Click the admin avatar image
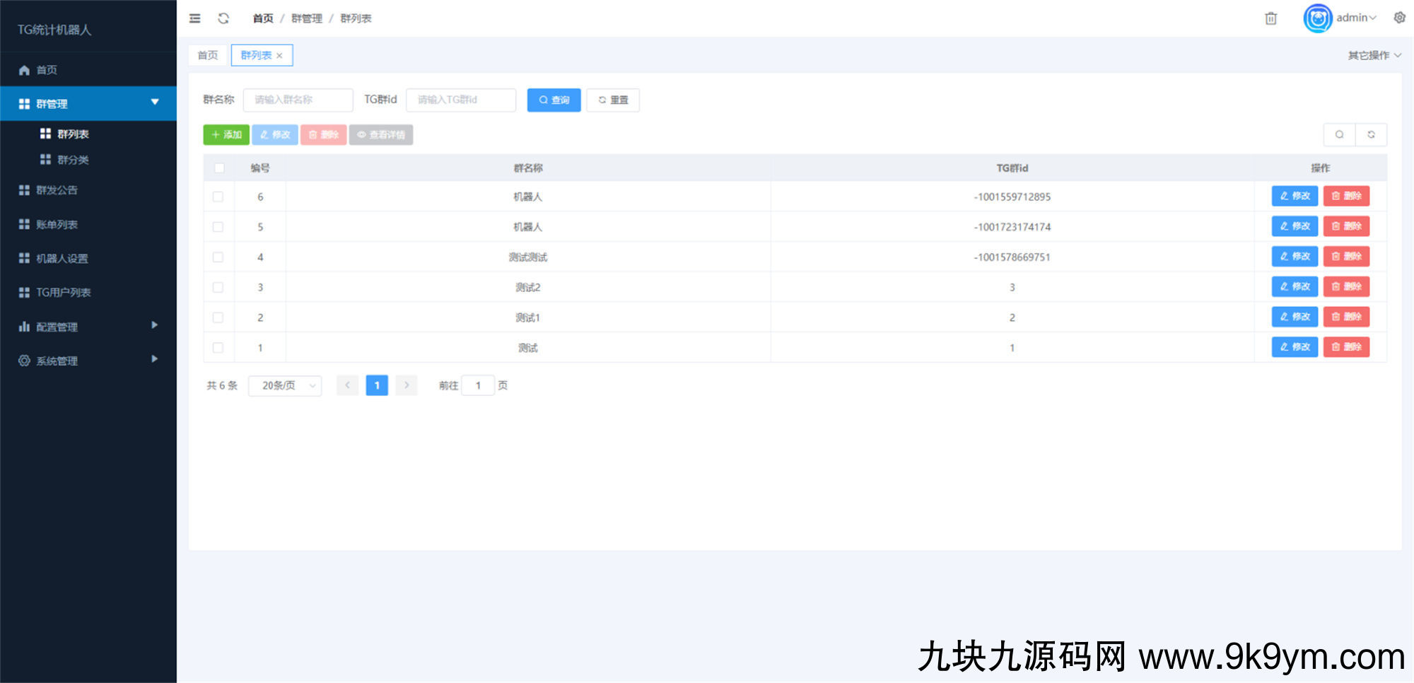This screenshot has width=1414, height=683. (x=1317, y=18)
